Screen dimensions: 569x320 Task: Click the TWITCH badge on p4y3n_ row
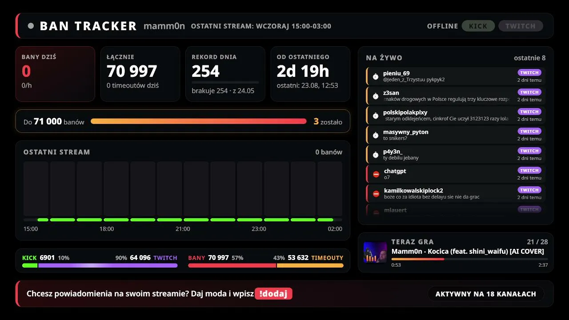(x=529, y=151)
